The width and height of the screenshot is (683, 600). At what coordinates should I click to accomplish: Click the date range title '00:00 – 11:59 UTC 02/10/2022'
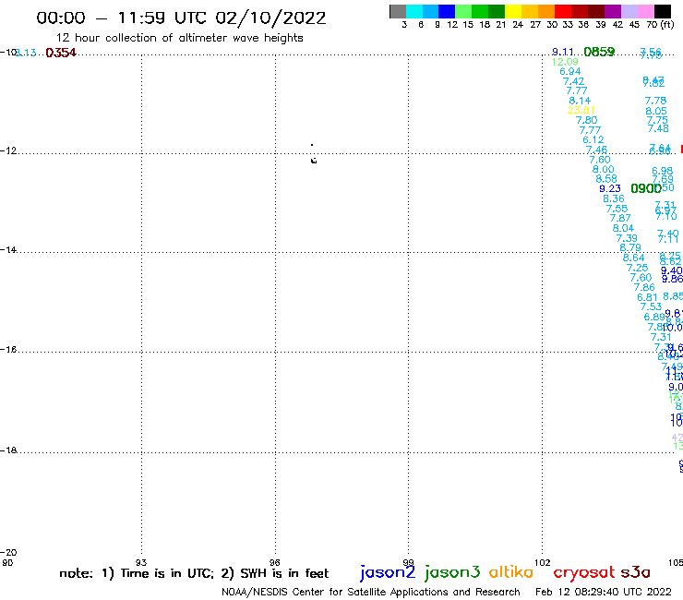[181, 18]
